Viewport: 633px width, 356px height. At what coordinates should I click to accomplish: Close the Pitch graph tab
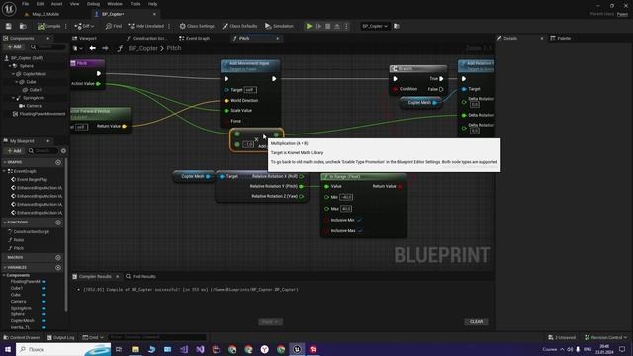277,38
